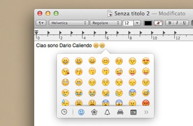Viewport: 193px width, 126px height.
Task: Click the Senza titolo 2 document title
Action: click(x=132, y=14)
